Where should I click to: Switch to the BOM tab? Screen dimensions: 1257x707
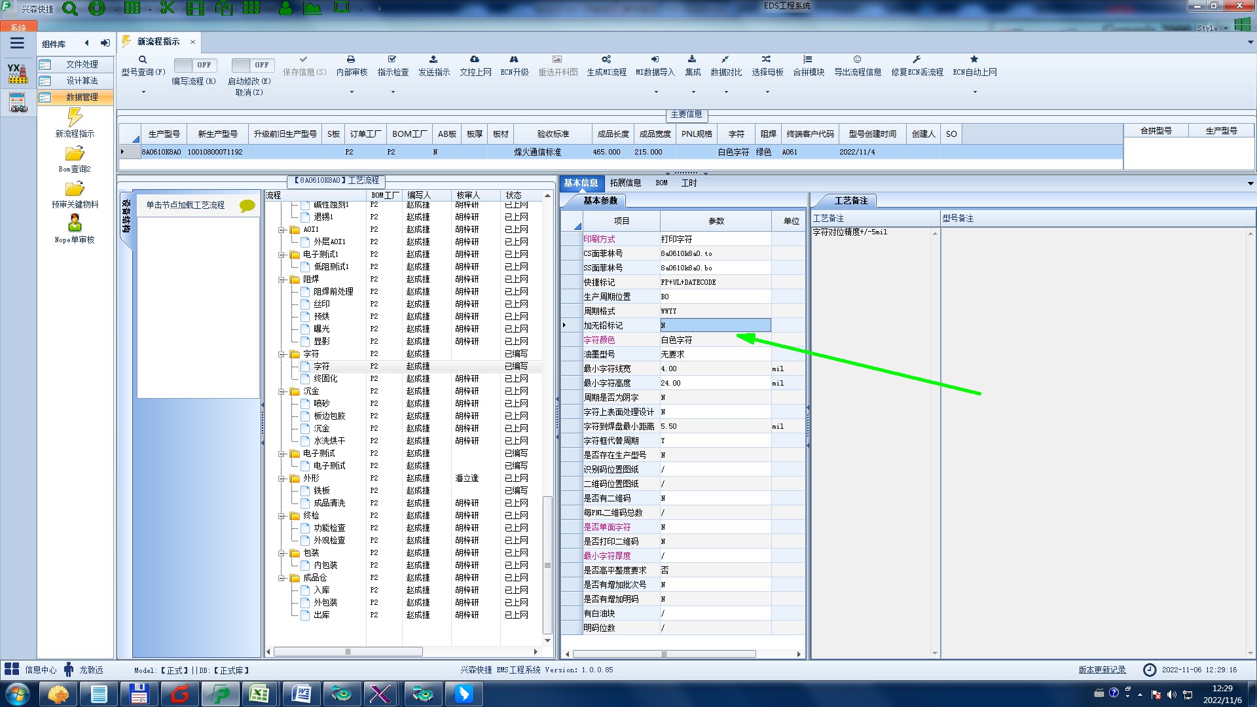[x=661, y=183]
